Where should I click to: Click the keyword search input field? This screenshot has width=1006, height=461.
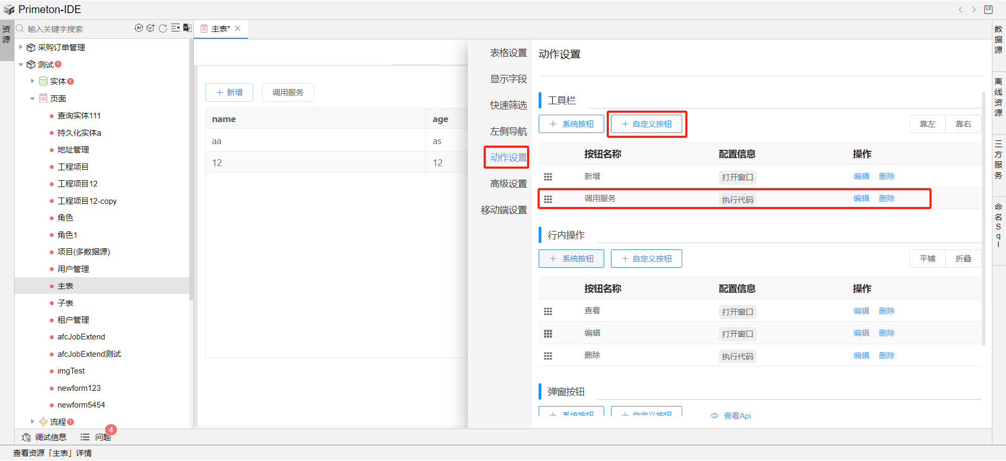(x=73, y=29)
